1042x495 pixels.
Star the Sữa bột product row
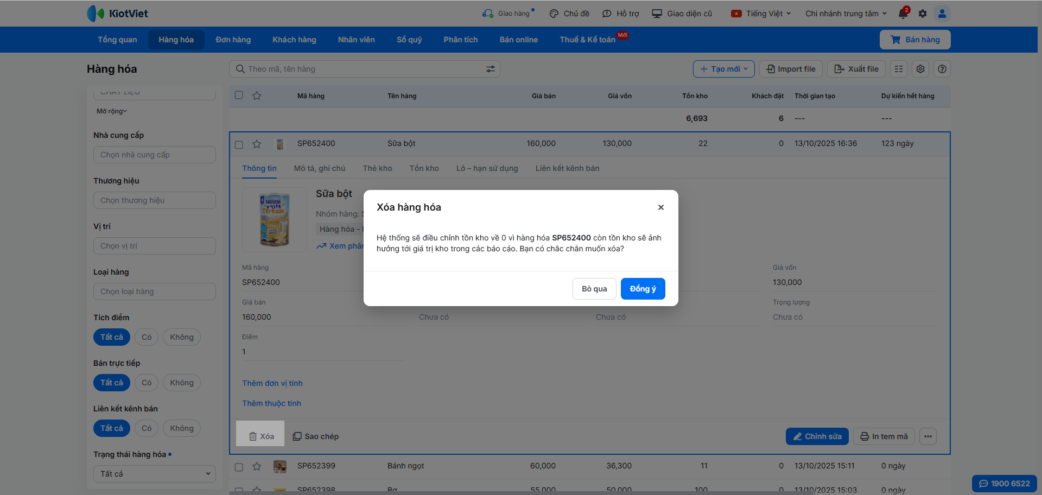click(x=257, y=144)
